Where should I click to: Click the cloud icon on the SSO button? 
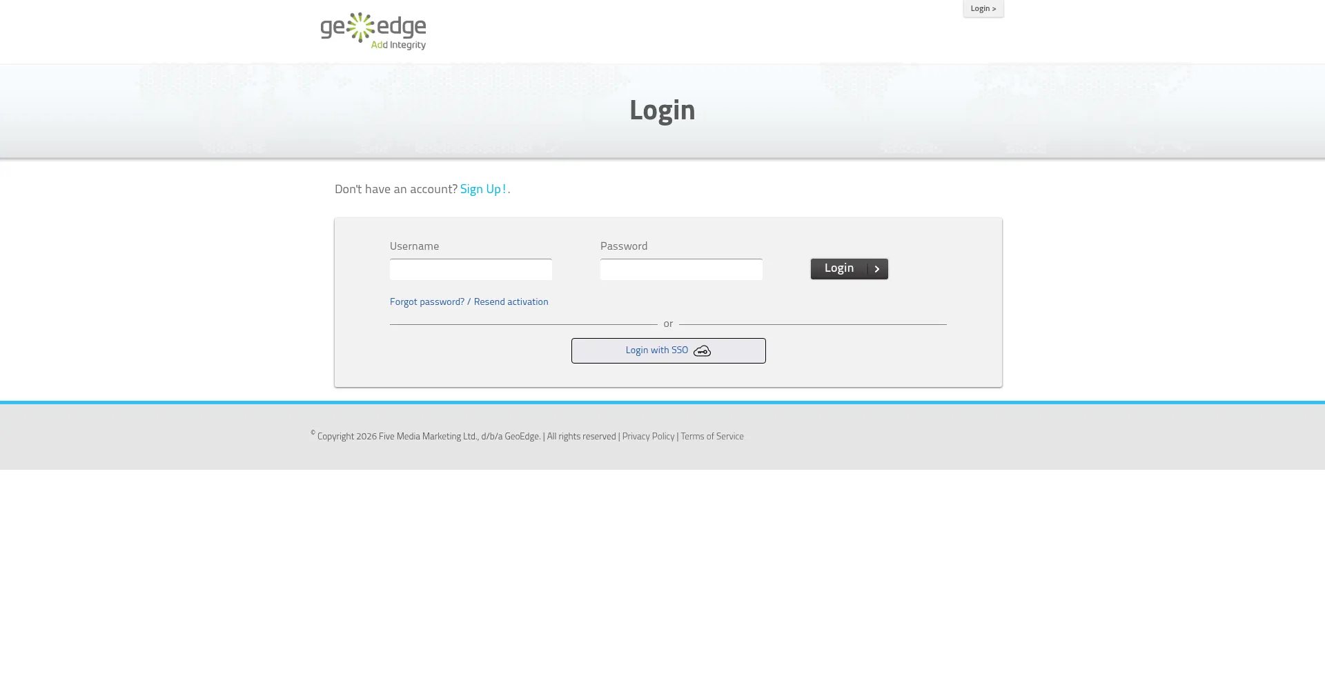[x=702, y=351]
